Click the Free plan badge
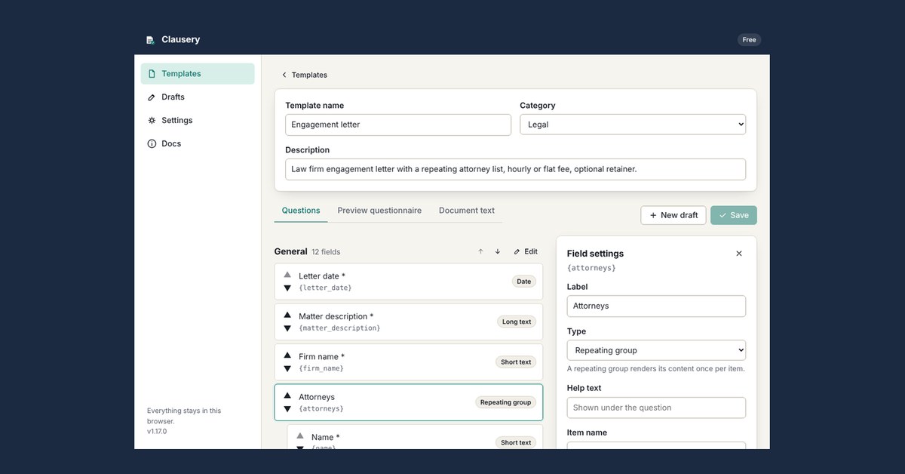The height and width of the screenshot is (474, 905). click(749, 40)
